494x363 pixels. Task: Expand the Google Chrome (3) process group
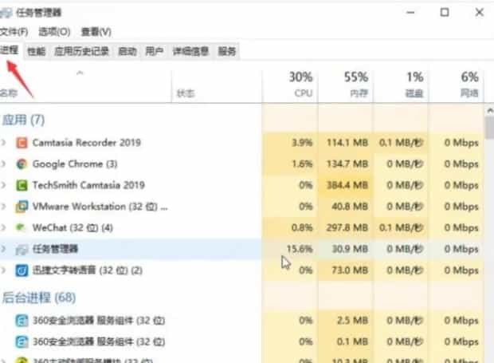click(x=4, y=164)
